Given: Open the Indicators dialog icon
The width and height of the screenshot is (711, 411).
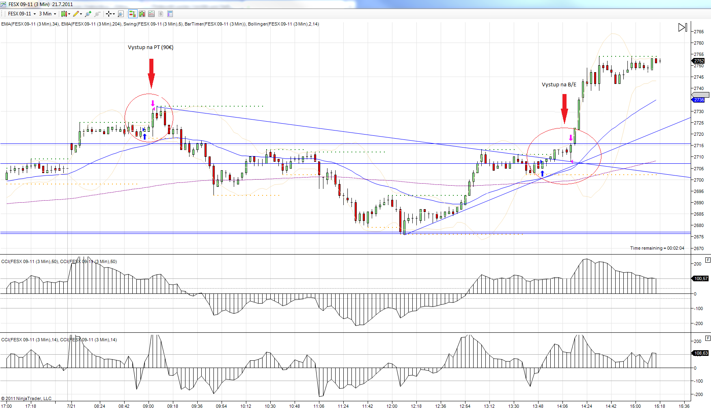Looking at the screenshot, I should [x=151, y=14].
